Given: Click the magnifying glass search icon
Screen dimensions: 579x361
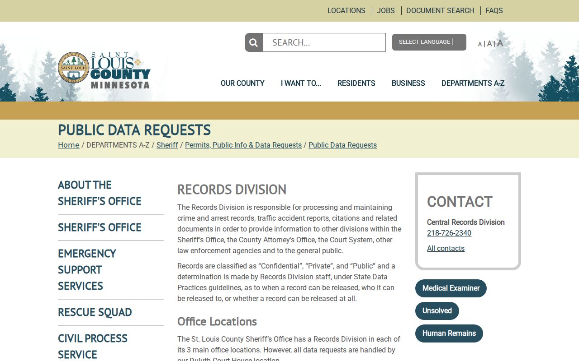Looking at the screenshot, I should click(254, 42).
